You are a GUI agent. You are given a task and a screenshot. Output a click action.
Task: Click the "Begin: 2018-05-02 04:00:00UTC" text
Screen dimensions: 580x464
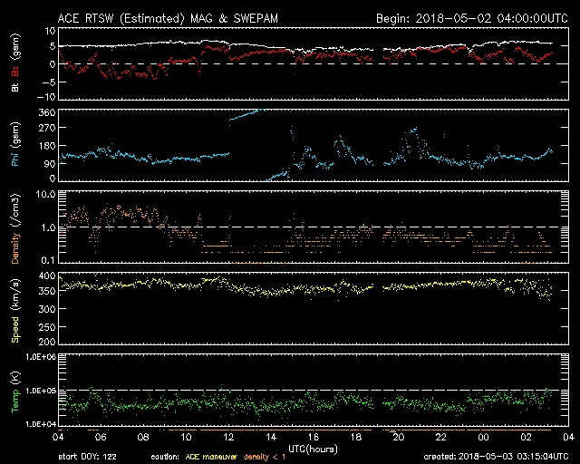472,18
